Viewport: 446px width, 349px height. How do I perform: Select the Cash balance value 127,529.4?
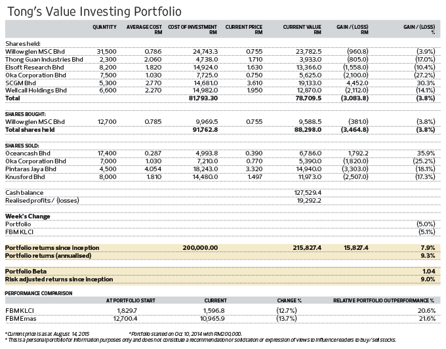308,193
